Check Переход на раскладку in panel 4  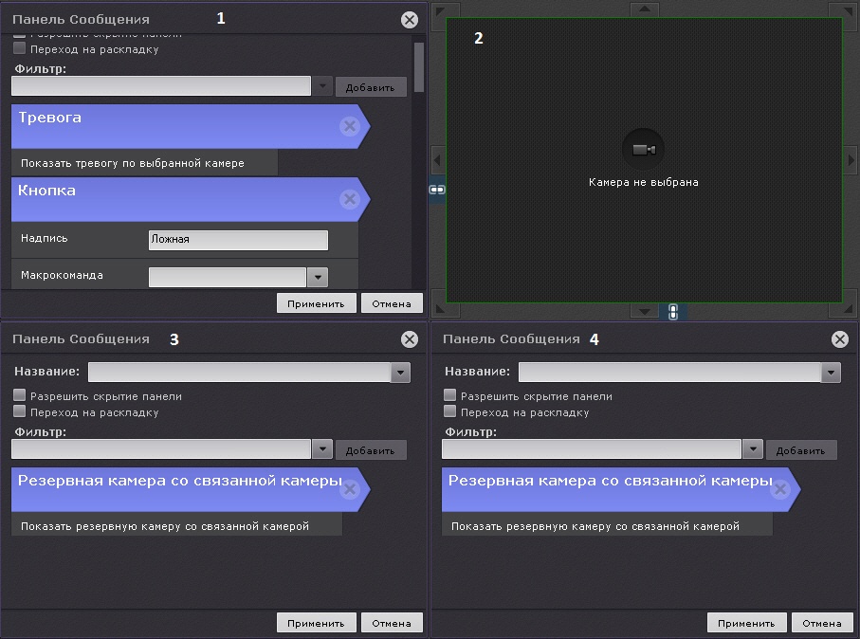pos(450,412)
